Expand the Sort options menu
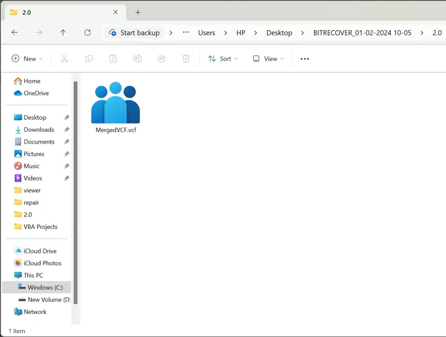Screen dimensions: 446x337 [222, 58]
